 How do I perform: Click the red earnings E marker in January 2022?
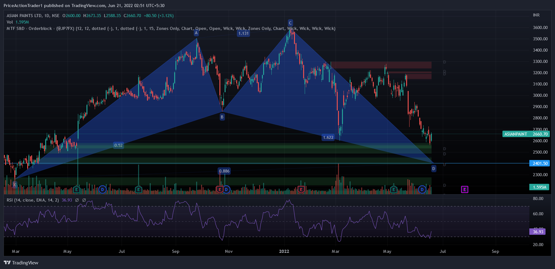(x=301, y=190)
